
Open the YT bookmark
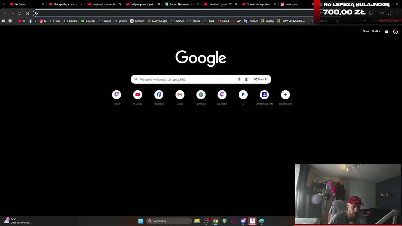[x=22, y=21]
